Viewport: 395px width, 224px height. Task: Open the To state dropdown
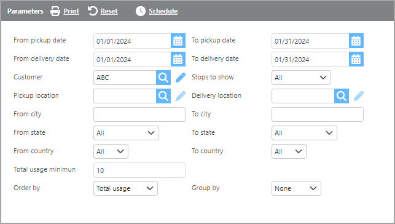[304, 133]
